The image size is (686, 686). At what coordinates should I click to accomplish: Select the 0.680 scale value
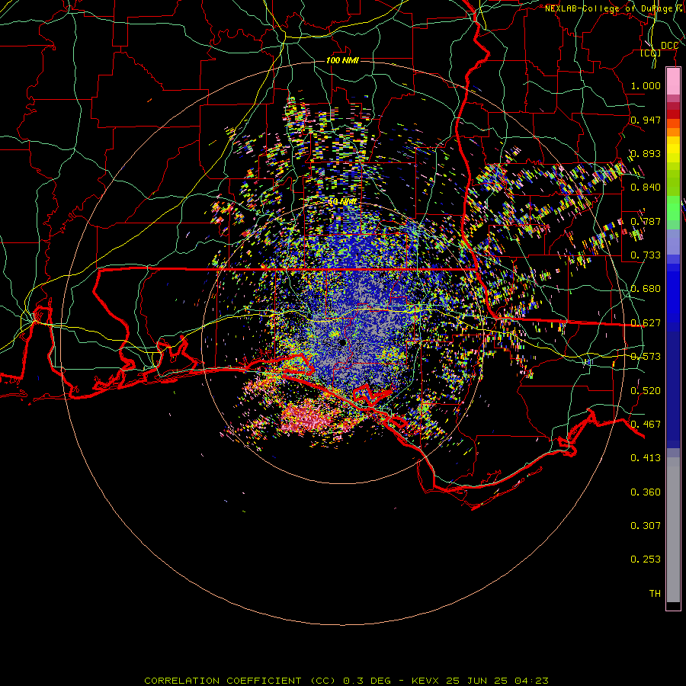tap(646, 289)
